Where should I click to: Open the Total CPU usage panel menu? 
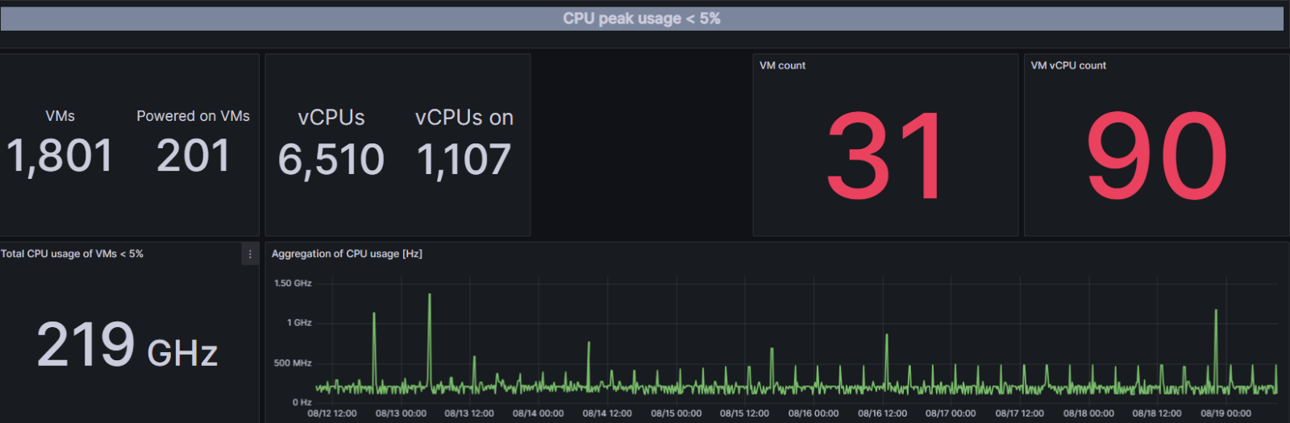(250, 254)
